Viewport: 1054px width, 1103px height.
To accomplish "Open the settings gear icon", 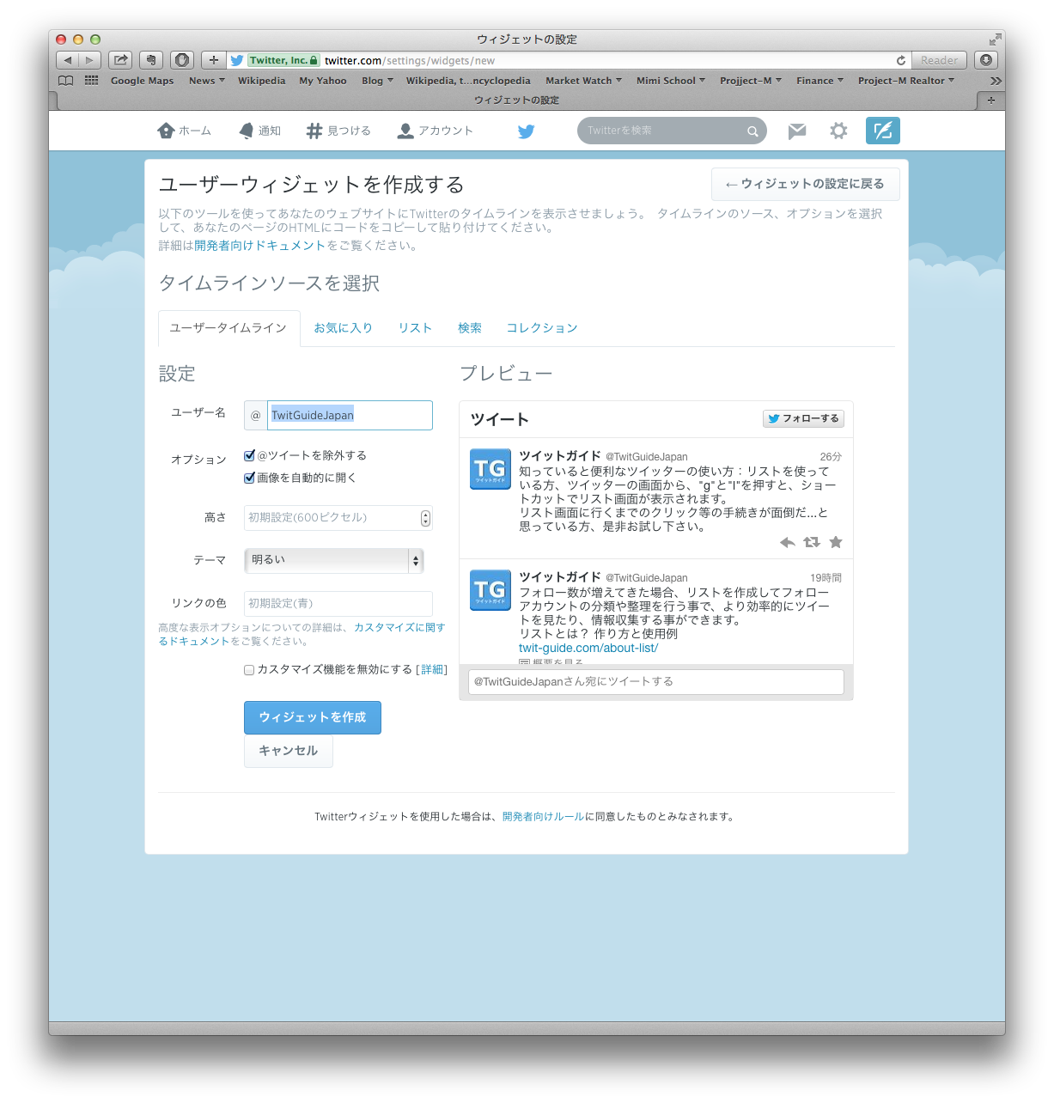I will point(838,131).
